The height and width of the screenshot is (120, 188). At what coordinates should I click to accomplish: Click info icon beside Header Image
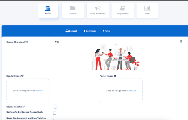[22, 76]
